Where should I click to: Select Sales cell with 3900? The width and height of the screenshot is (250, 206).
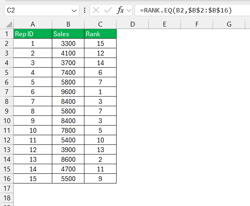tap(68, 150)
